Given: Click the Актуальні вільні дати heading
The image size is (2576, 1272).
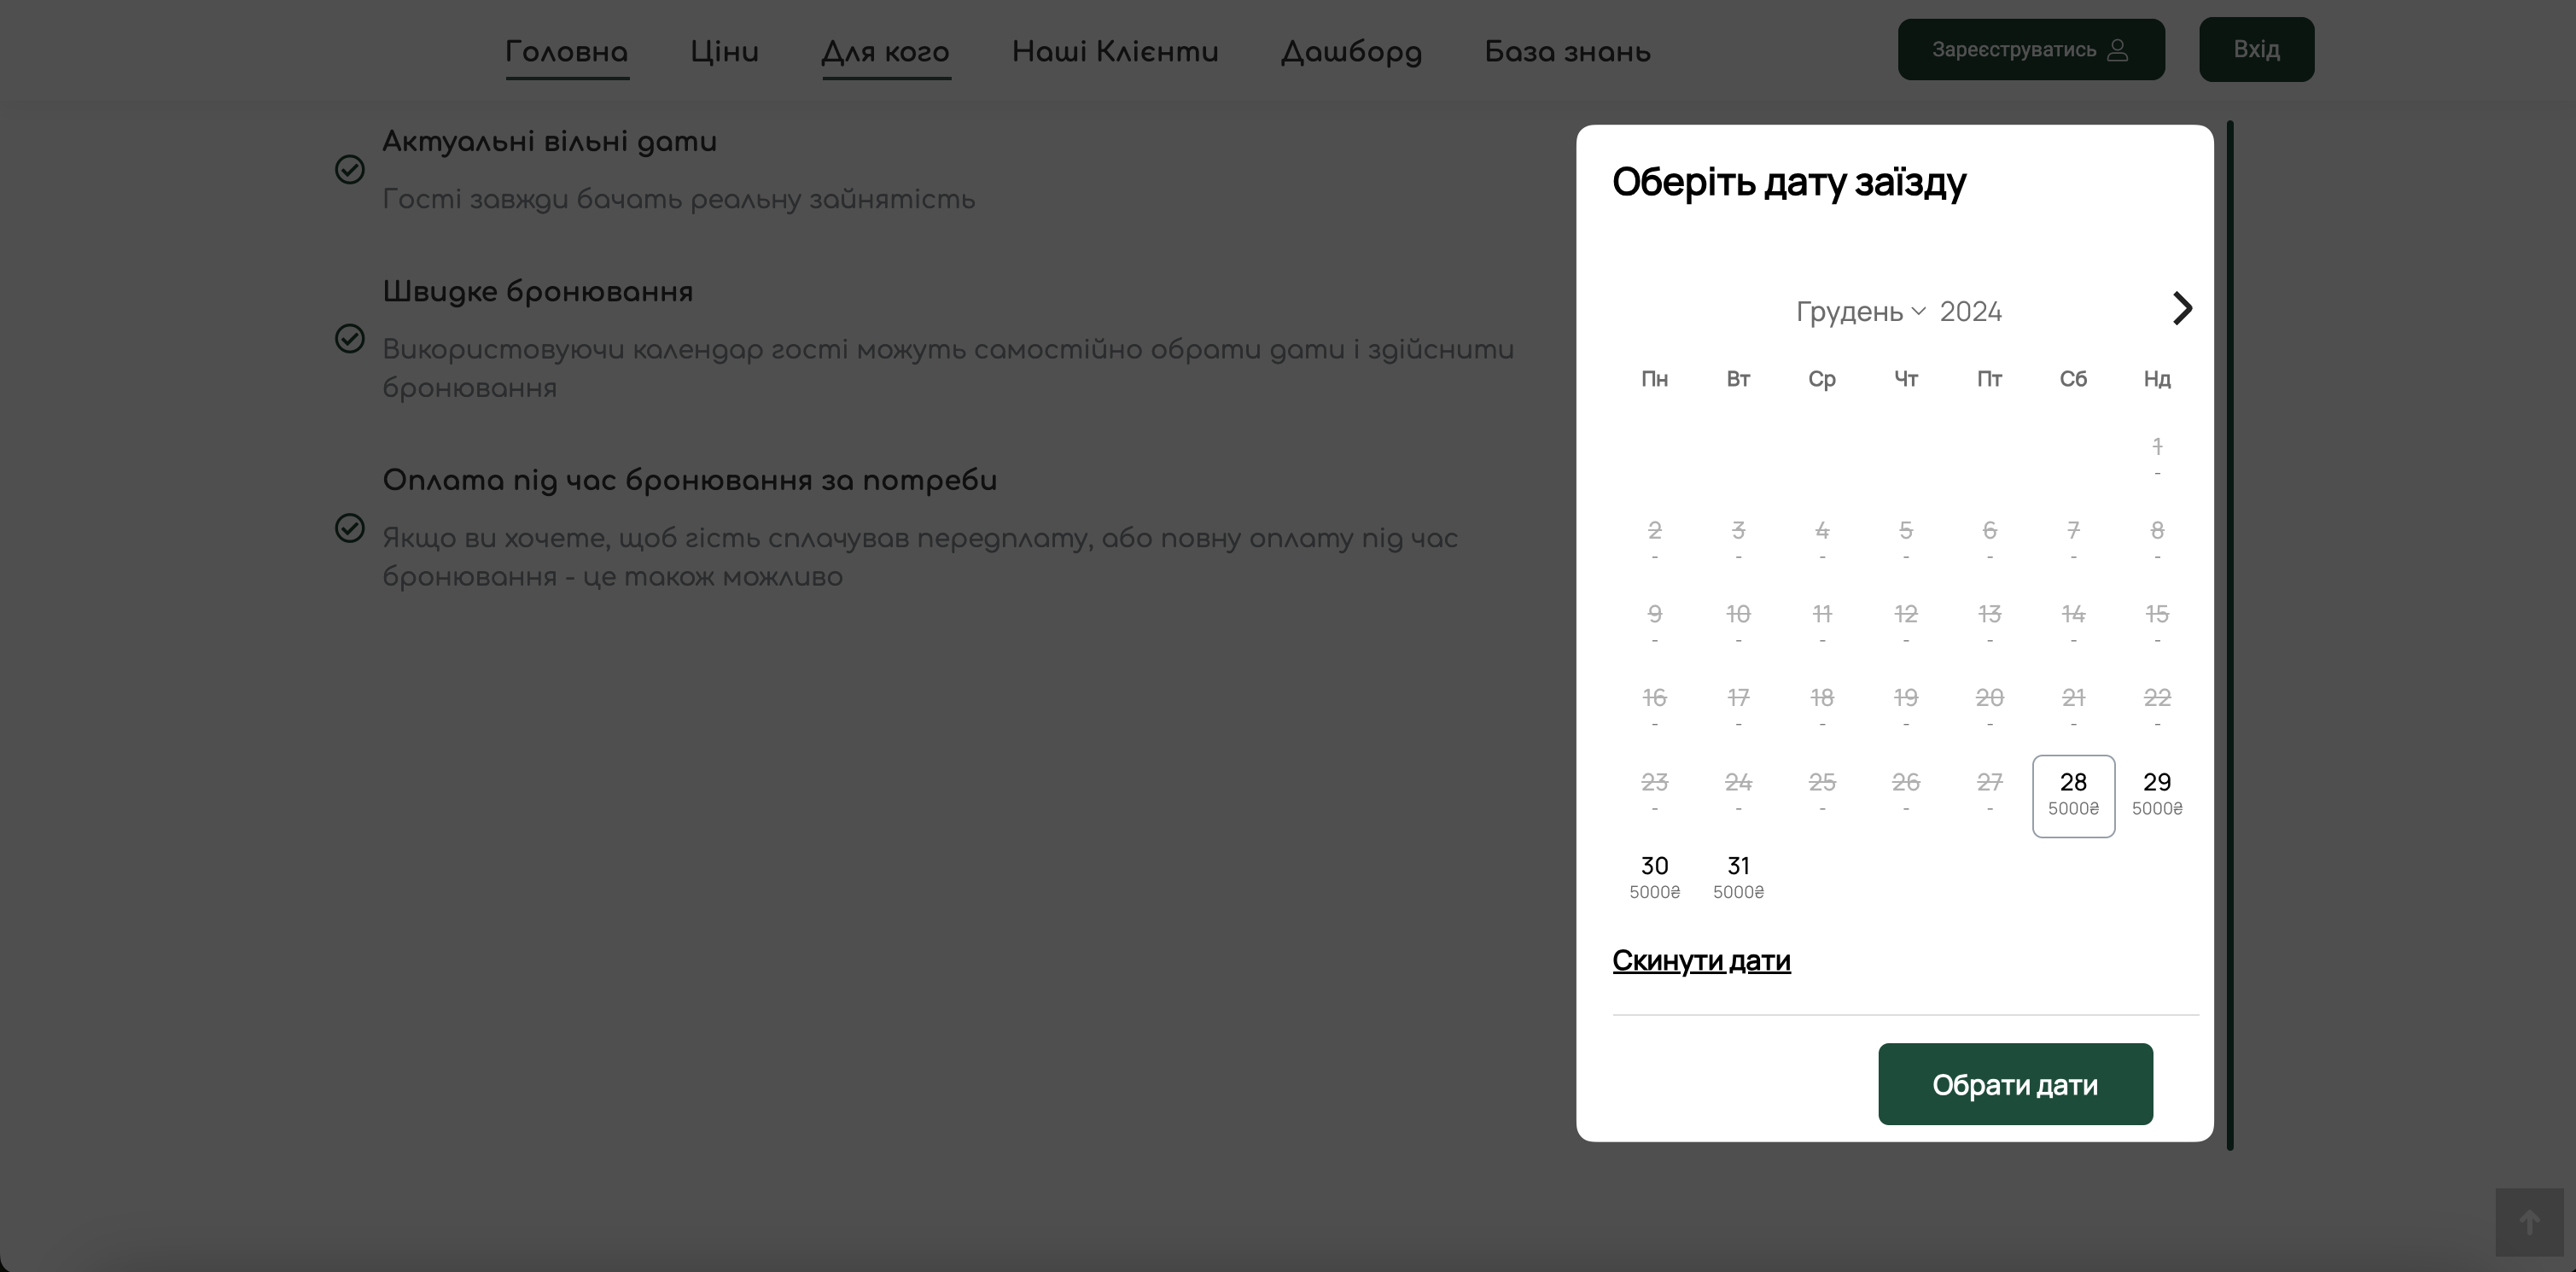Looking at the screenshot, I should point(549,142).
